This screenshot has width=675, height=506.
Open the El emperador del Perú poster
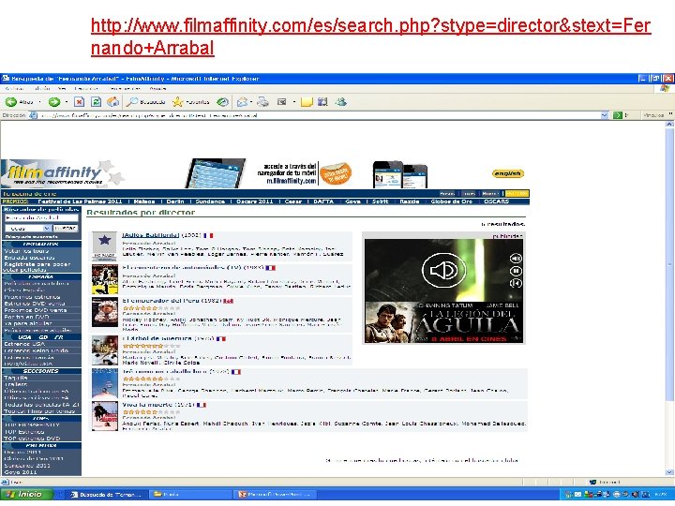click(x=105, y=312)
